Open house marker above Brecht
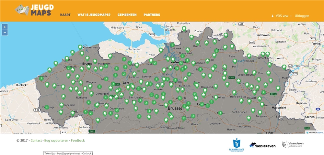The width and height of the screenshot is (324, 155). pyautogui.click(x=198, y=43)
